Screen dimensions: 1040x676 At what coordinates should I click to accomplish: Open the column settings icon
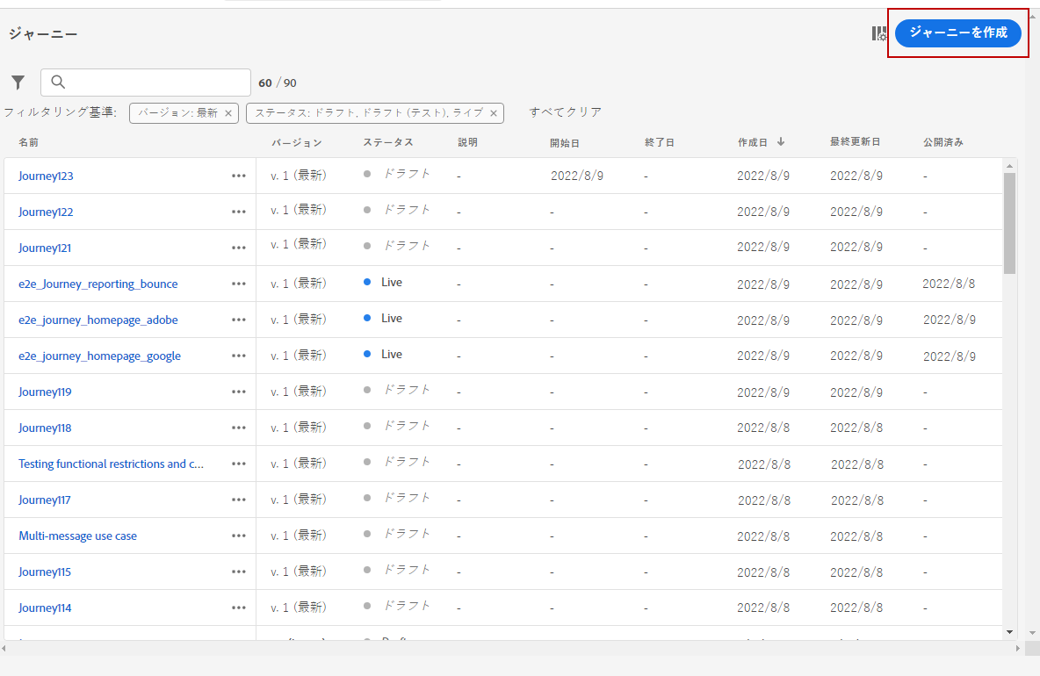click(879, 33)
